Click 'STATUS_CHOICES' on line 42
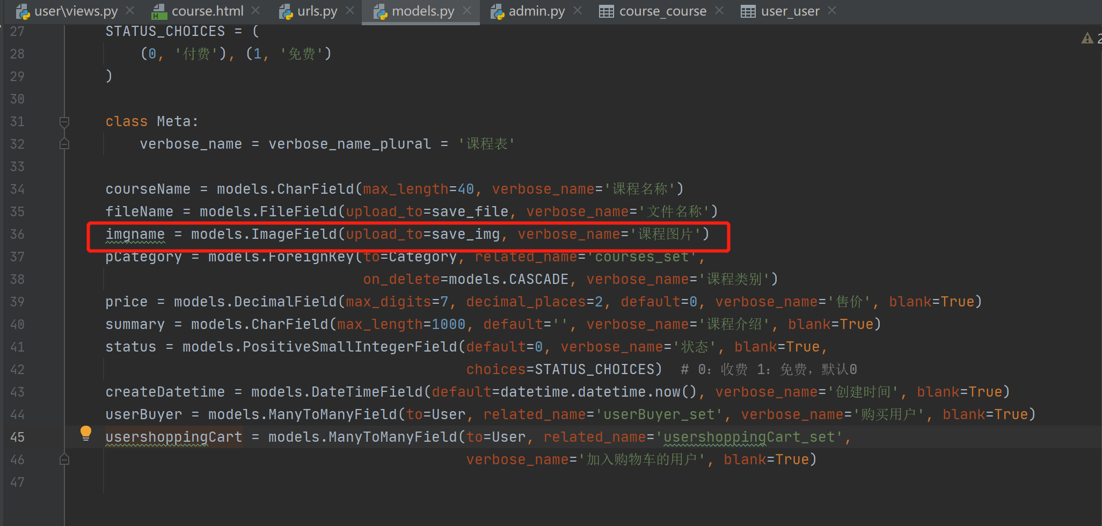Viewport: 1102px width, 526px height. coord(595,370)
